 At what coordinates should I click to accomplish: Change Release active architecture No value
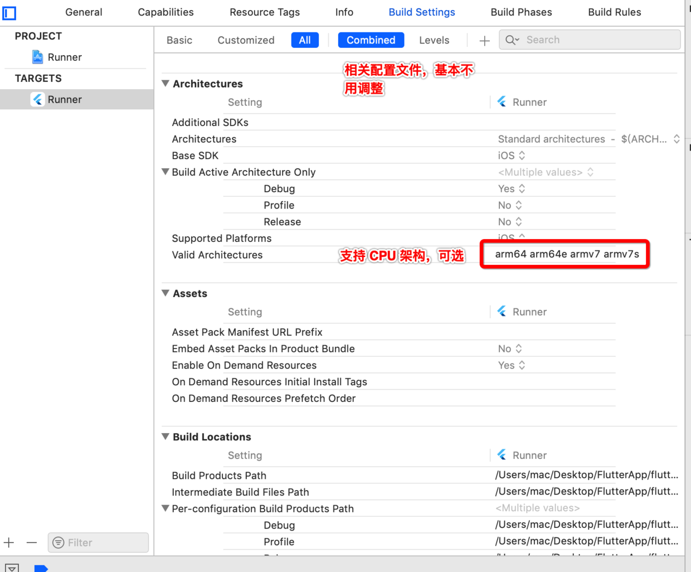(x=510, y=222)
